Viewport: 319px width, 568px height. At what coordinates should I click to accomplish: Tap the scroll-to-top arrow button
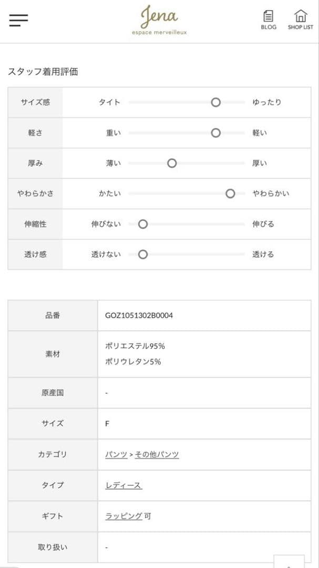pyautogui.click(x=289, y=562)
